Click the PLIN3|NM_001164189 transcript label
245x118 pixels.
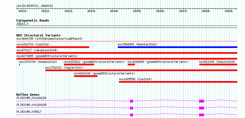coord(31,105)
